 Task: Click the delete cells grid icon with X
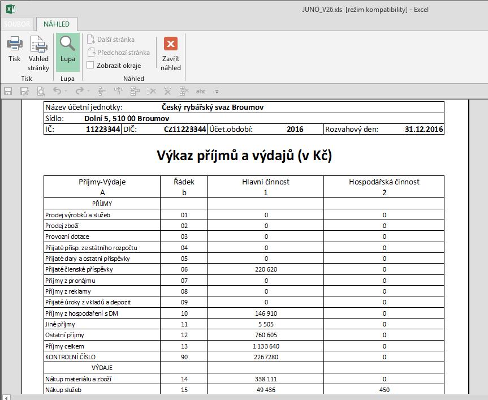pos(184,91)
